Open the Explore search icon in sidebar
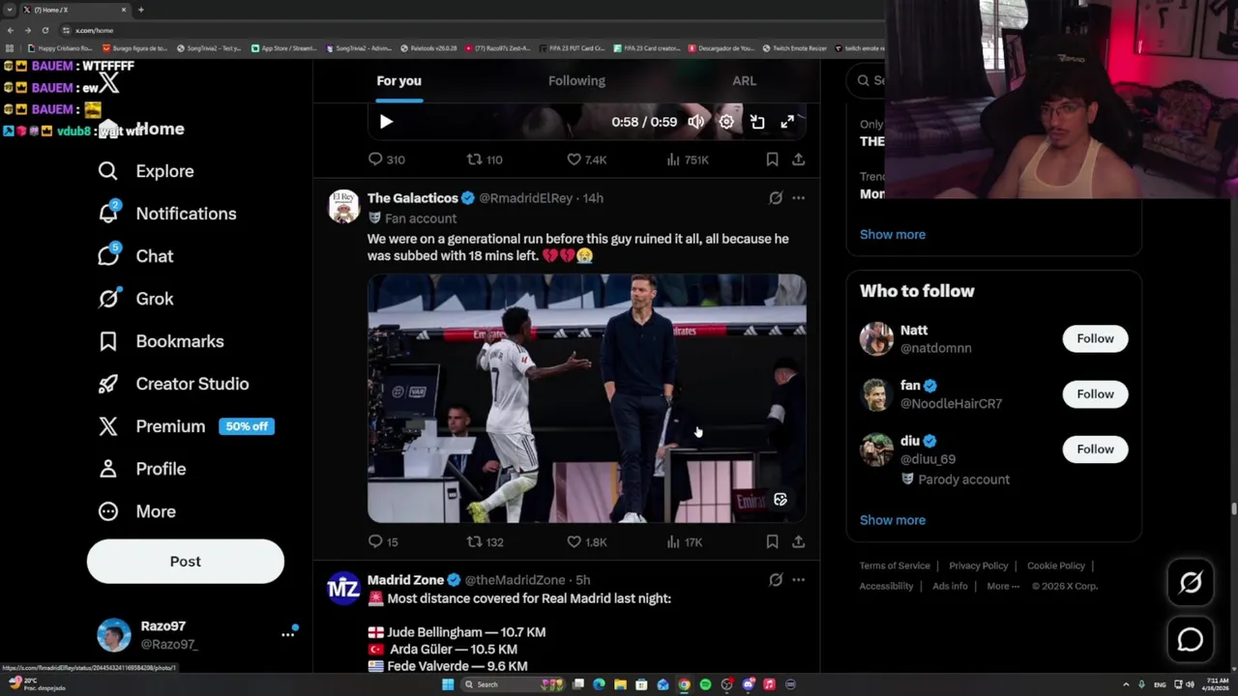Image resolution: width=1238 pixels, height=696 pixels. point(107,171)
